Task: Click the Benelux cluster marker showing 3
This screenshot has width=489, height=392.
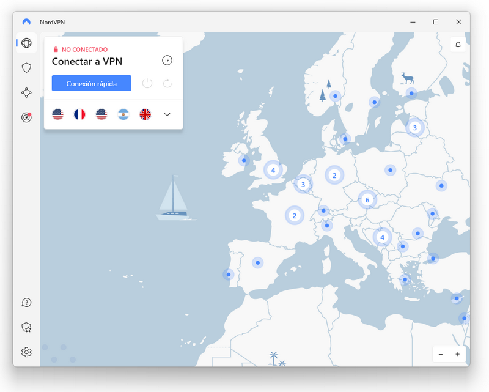Action: [x=303, y=184]
